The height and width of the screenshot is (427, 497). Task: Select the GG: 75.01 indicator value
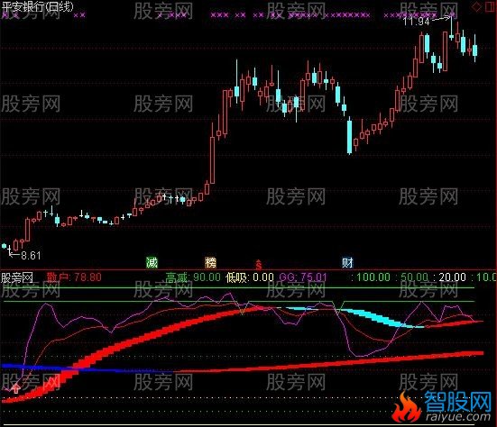pos(303,277)
